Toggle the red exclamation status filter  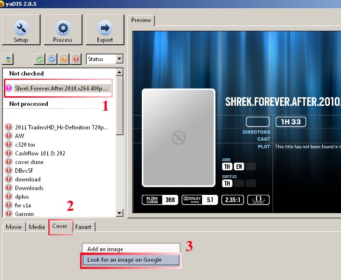pyautogui.click(x=76, y=59)
